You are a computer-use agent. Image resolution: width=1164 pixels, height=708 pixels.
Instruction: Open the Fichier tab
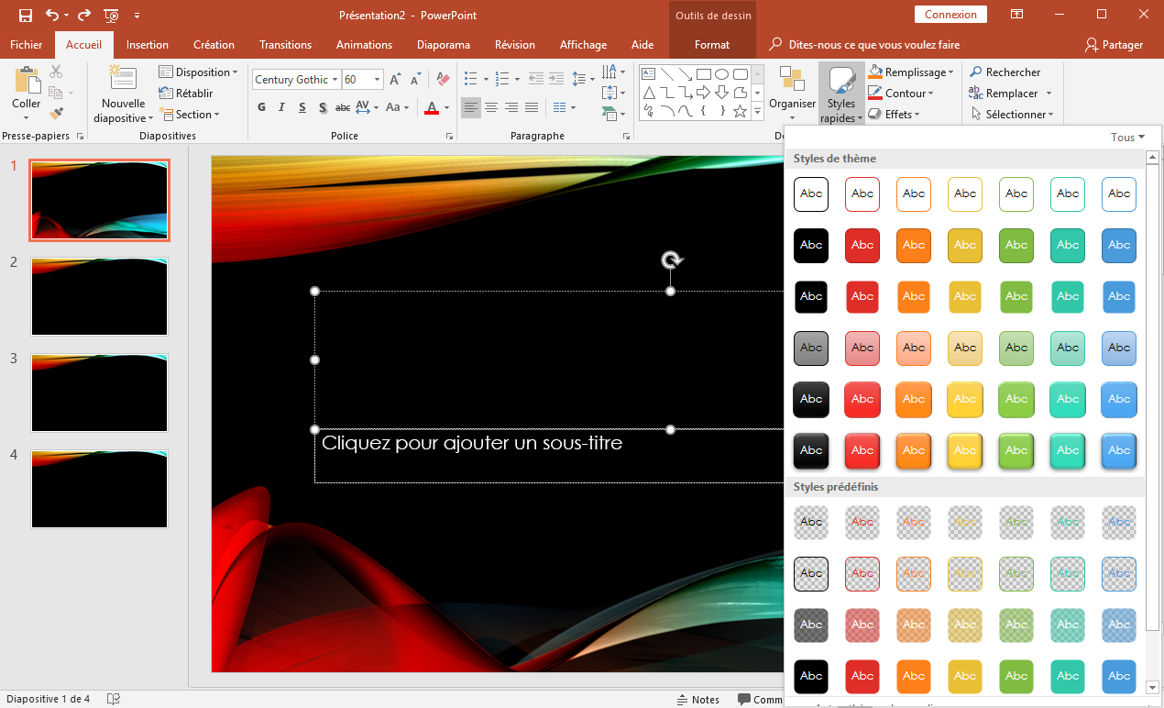coord(27,45)
